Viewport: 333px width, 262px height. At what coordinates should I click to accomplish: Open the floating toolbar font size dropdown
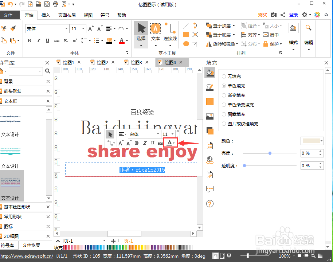172,134
